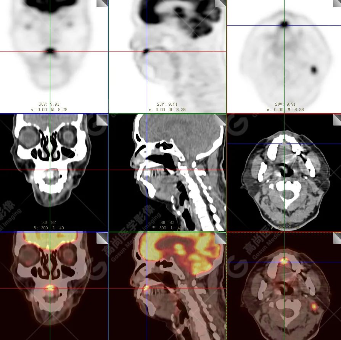This screenshot has width=341, height=340.
Task: Click crosshair intersection in coronal PET view
Action: (x=50, y=52)
